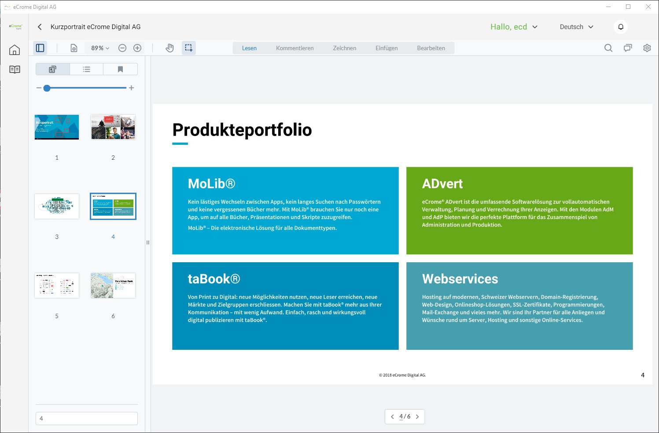659x433 pixels.
Task: Decrease thumbnail size with minus
Action: coord(39,88)
